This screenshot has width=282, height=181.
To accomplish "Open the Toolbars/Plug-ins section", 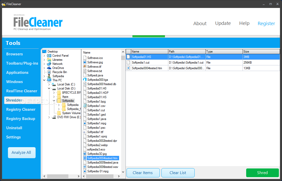I will coord(22,63).
